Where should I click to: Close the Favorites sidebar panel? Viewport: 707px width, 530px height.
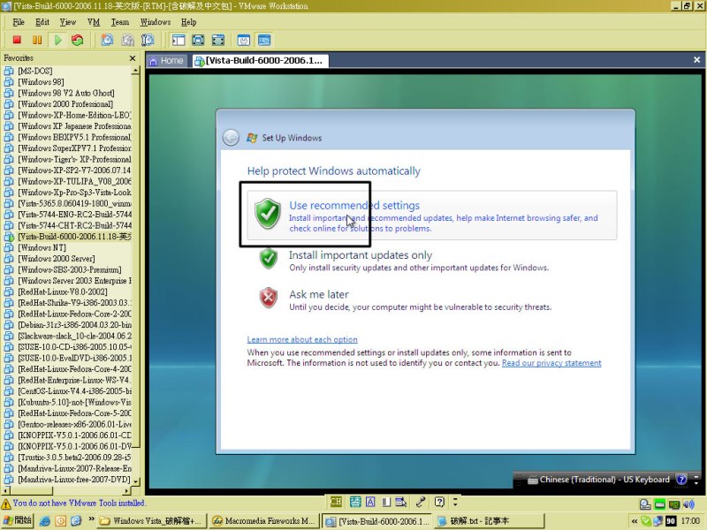[x=132, y=58]
